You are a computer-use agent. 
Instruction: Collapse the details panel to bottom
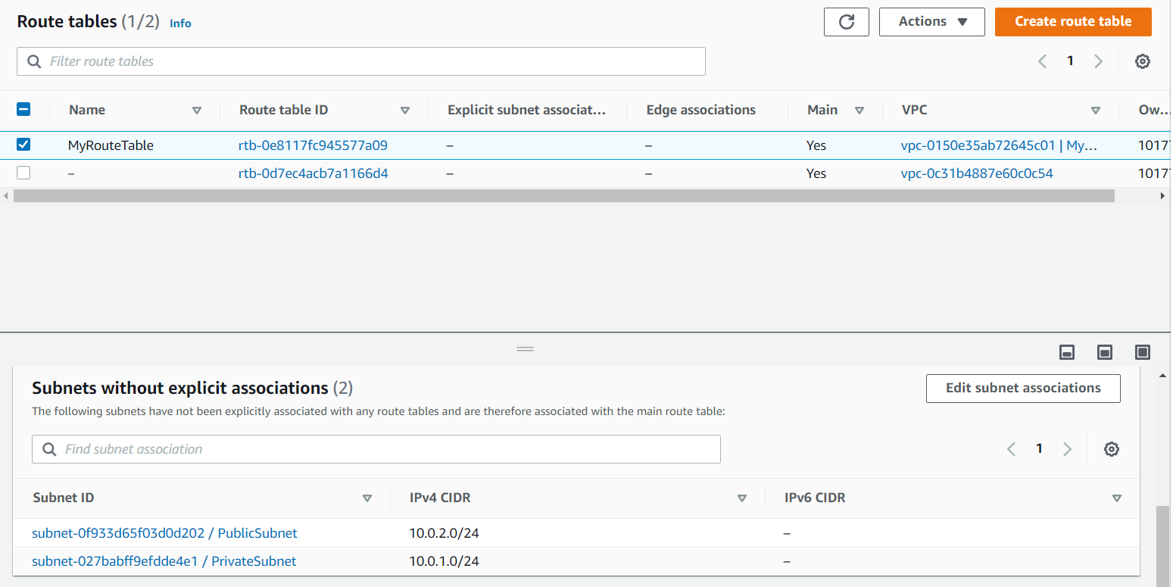tap(1067, 352)
